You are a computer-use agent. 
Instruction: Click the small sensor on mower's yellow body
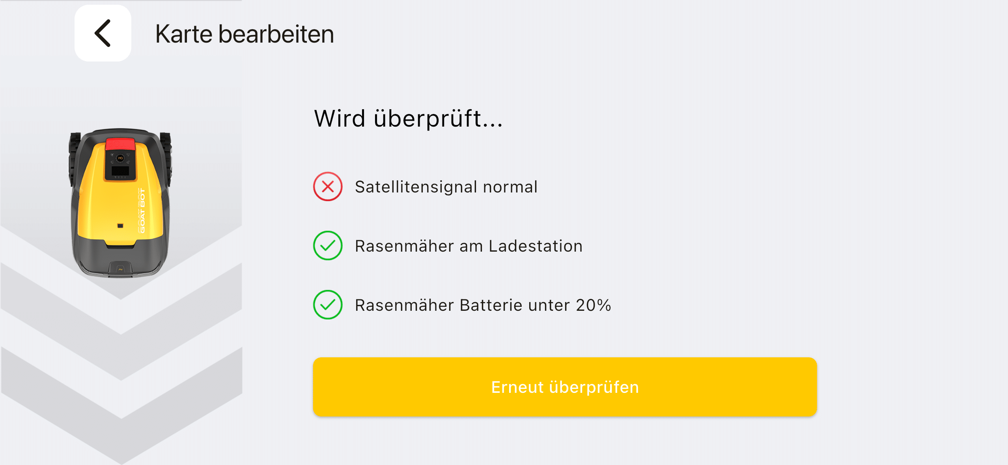[120, 226]
